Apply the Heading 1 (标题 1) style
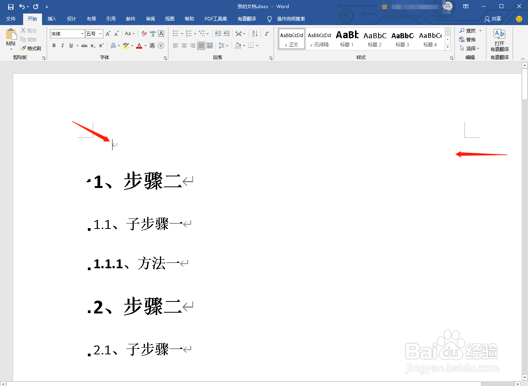 click(x=347, y=39)
